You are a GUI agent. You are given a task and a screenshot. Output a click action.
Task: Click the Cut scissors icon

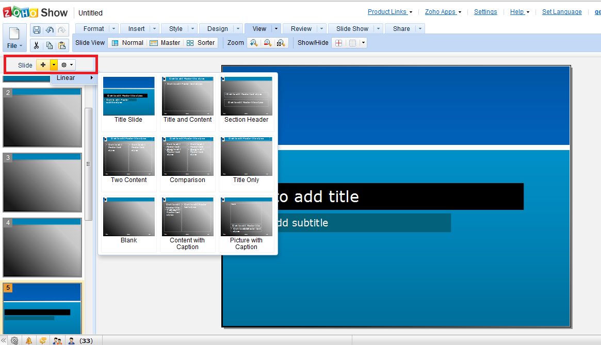[37, 45]
